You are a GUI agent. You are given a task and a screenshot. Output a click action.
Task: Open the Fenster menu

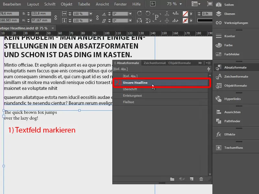[120, 4]
